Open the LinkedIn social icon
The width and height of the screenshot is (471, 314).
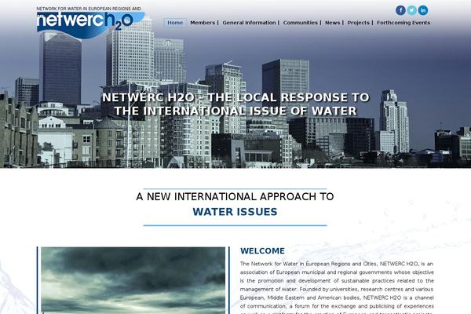point(423,10)
